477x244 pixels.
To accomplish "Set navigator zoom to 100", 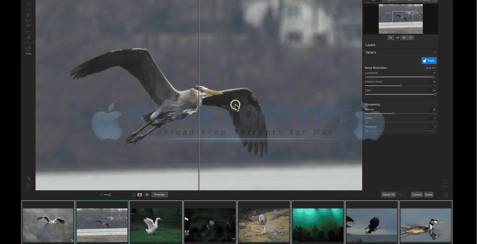I will point(397,37).
